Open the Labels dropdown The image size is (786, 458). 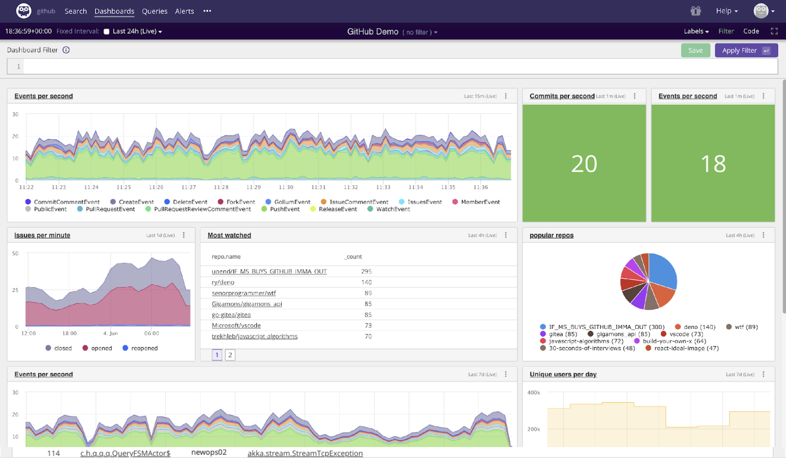click(696, 31)
